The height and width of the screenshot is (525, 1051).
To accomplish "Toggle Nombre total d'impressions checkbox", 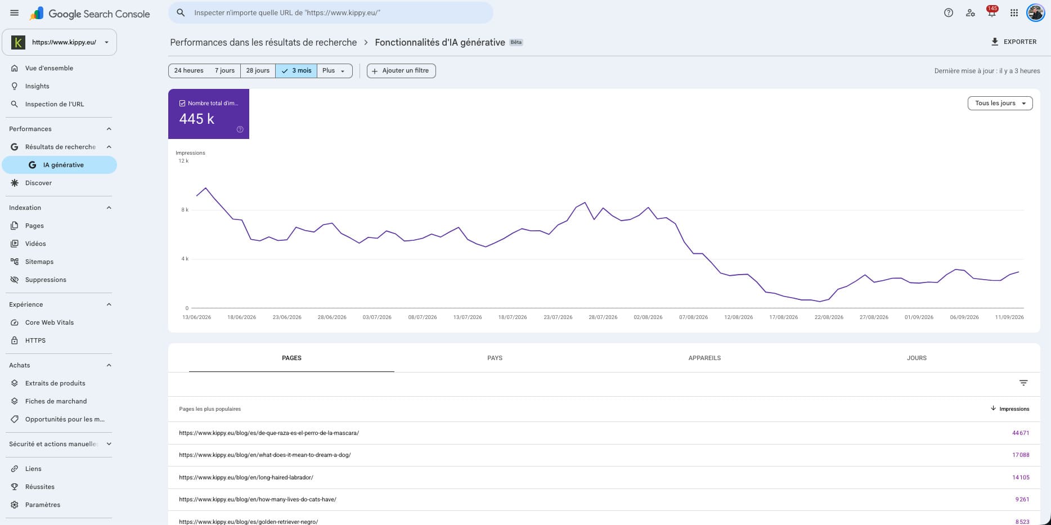I will (x=182, y=103).
